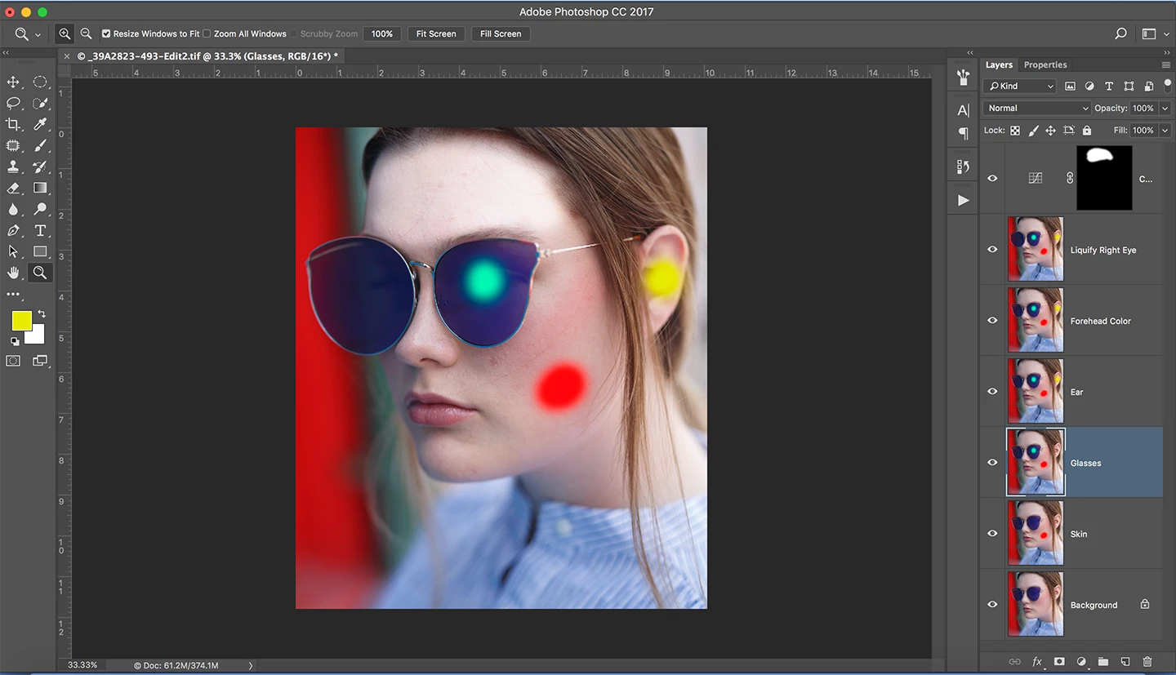
Task: Toggle visibility of the Background layer
Action: coord(992,605)
